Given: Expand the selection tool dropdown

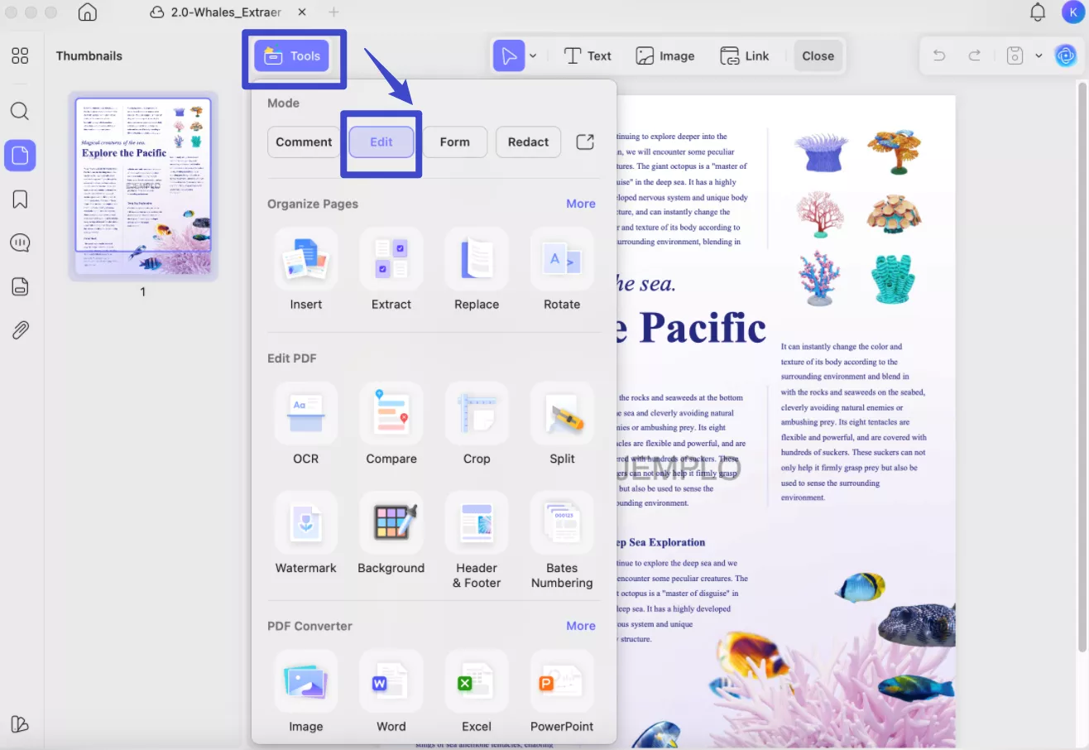Looking at the screenshot, I should 533,55.
